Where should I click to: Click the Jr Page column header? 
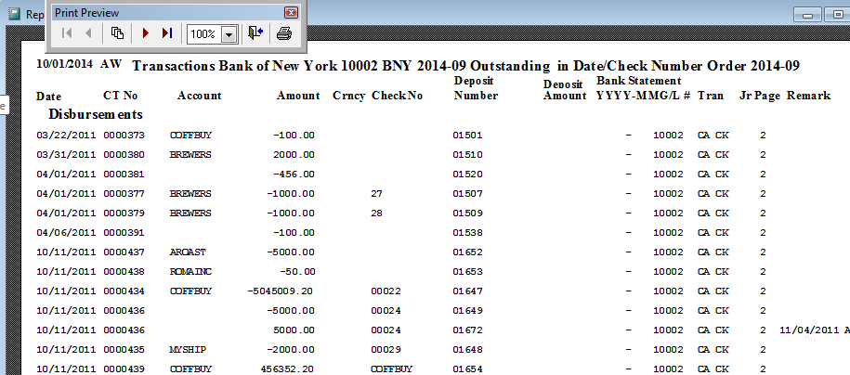760,96
